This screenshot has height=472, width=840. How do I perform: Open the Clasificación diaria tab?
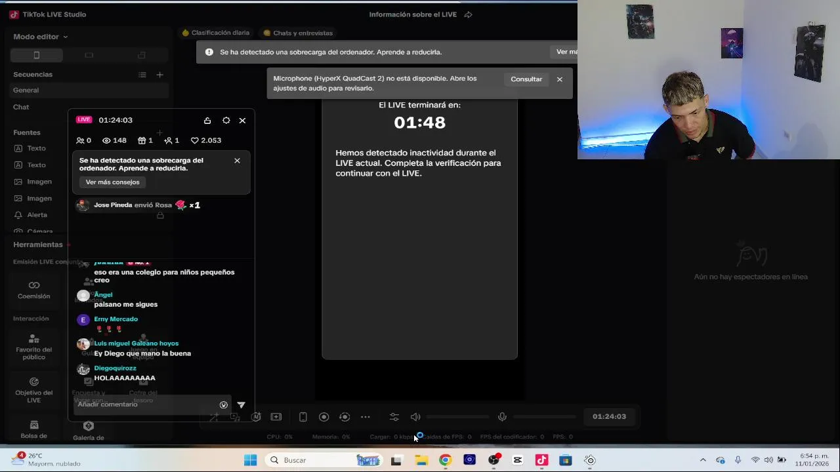(x=216, y=33)
